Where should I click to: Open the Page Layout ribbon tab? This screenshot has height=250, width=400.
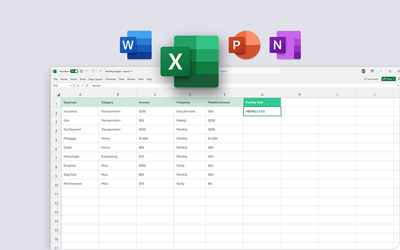click(95, 79)
